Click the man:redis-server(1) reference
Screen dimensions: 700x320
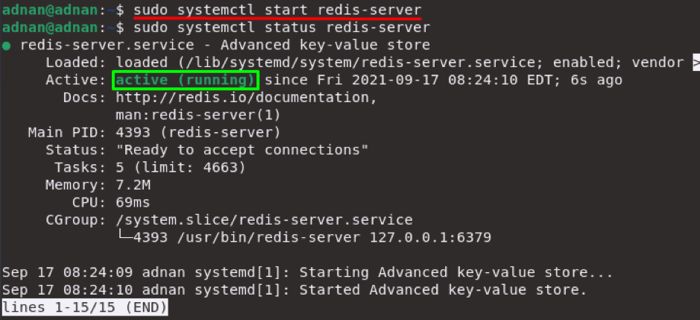198,116
